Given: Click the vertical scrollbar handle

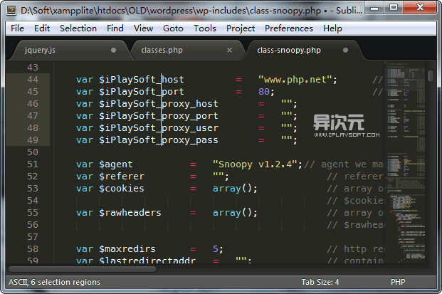Looking at the screenshot, I should (x=431, y=75).
